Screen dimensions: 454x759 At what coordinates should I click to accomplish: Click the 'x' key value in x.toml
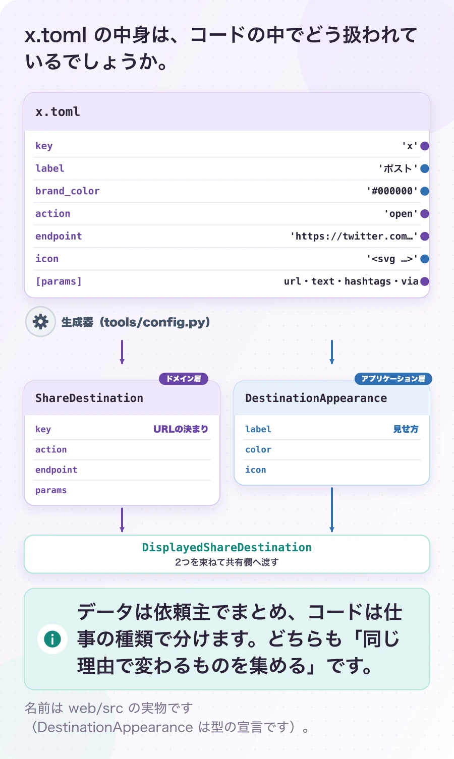pyautogui.click(x=410, y=146)
